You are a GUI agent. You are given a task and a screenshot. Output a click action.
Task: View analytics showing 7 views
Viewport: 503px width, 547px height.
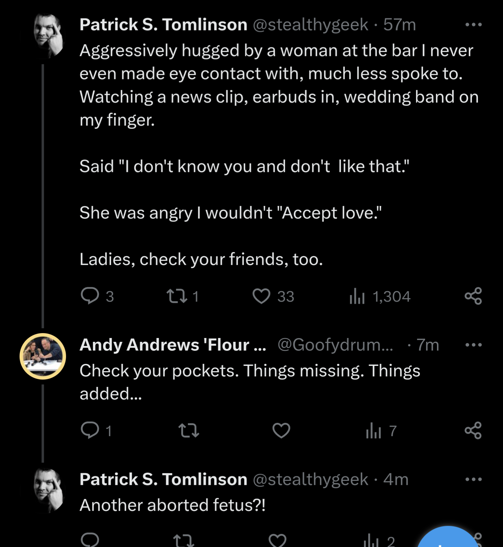[381, 430]
